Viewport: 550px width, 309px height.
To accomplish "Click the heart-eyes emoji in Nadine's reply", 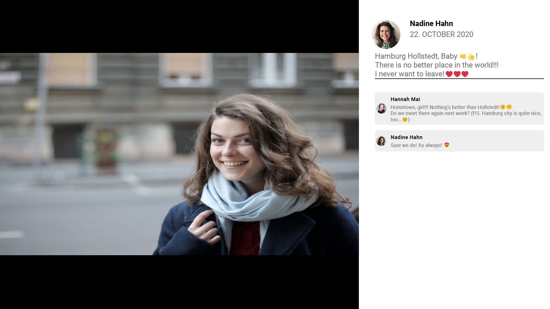I will (447, 145).
